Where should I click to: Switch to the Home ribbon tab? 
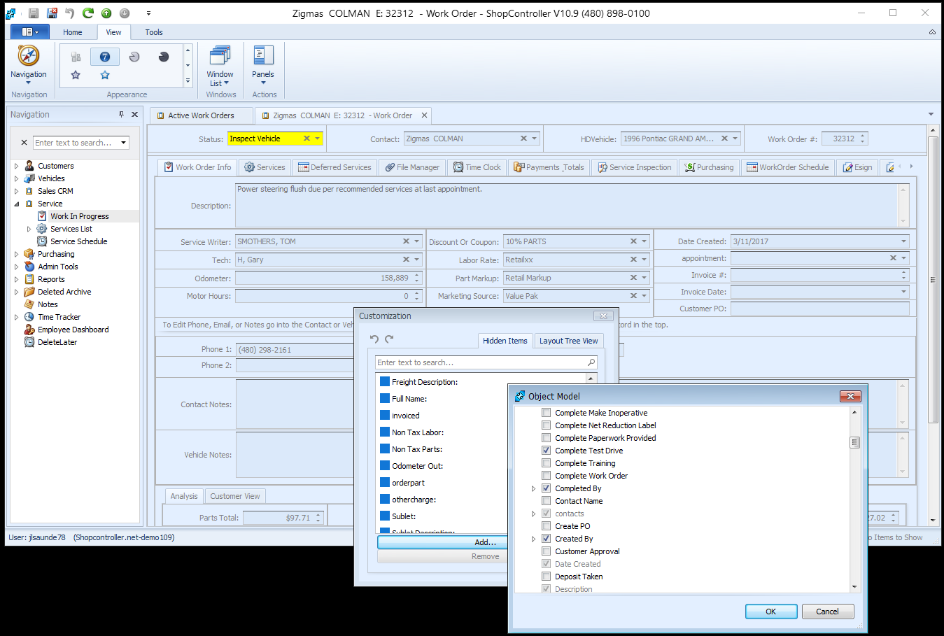[x=73, y=32]
